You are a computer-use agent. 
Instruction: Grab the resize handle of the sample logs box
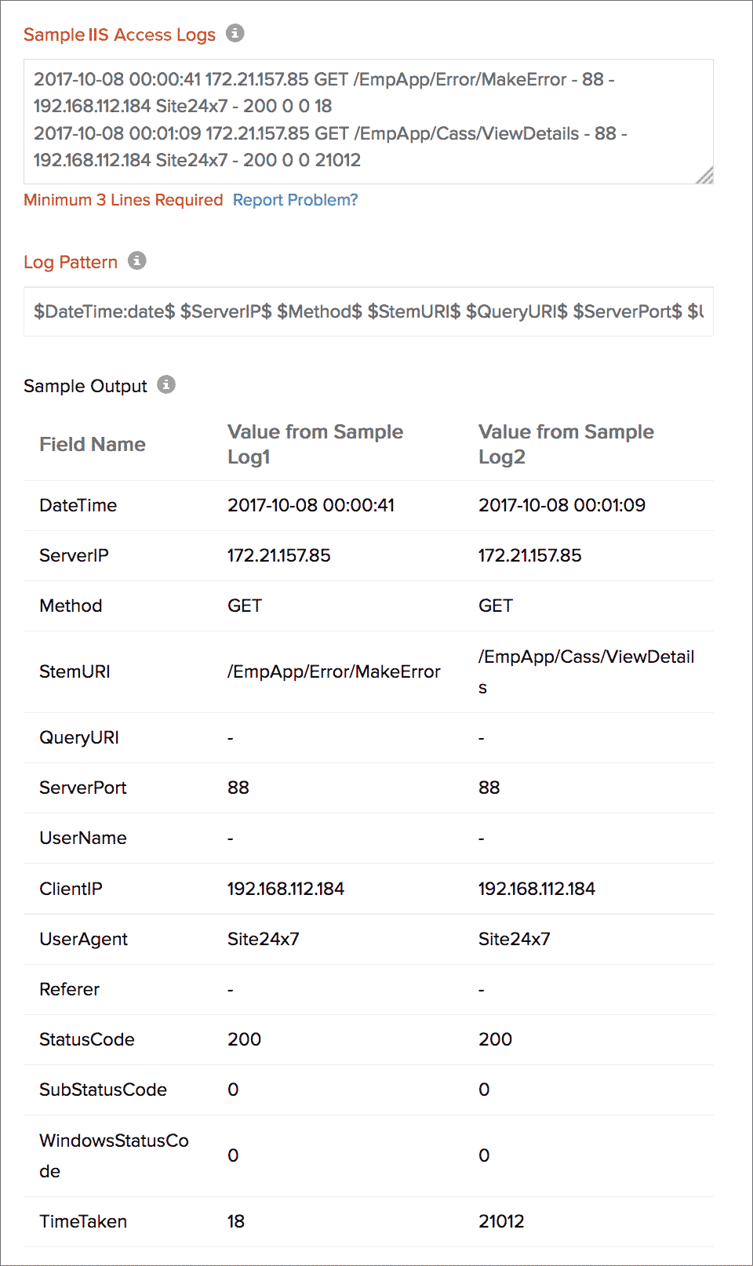[x=704, y=176]
